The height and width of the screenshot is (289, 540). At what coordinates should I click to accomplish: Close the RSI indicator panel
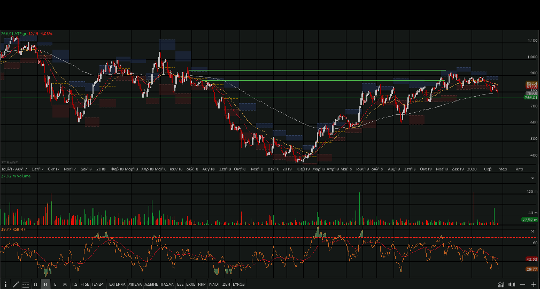pyautogui.click(x=532, y=231)
